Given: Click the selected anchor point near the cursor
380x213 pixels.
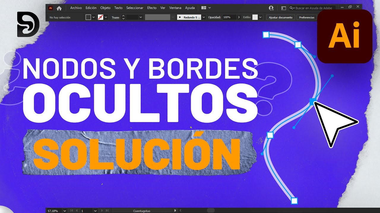Looking at the screenshot, I should coord(312,102).
